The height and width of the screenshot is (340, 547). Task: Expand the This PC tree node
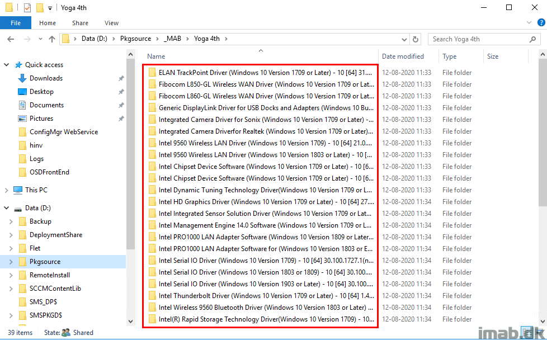[x=6, y=190]
